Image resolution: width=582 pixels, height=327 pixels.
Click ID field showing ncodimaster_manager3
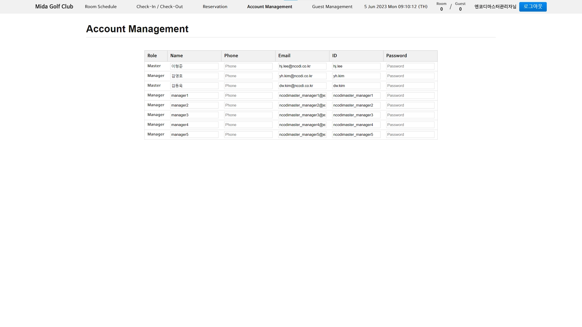click(356, 115)
